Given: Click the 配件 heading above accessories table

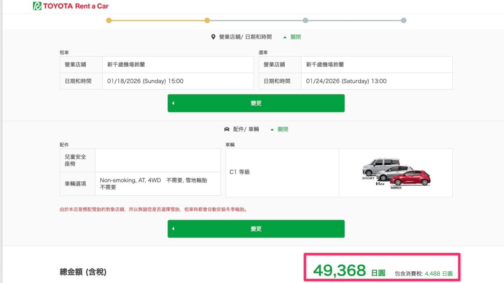Looking at the screenshot, I should click(64, 145).
